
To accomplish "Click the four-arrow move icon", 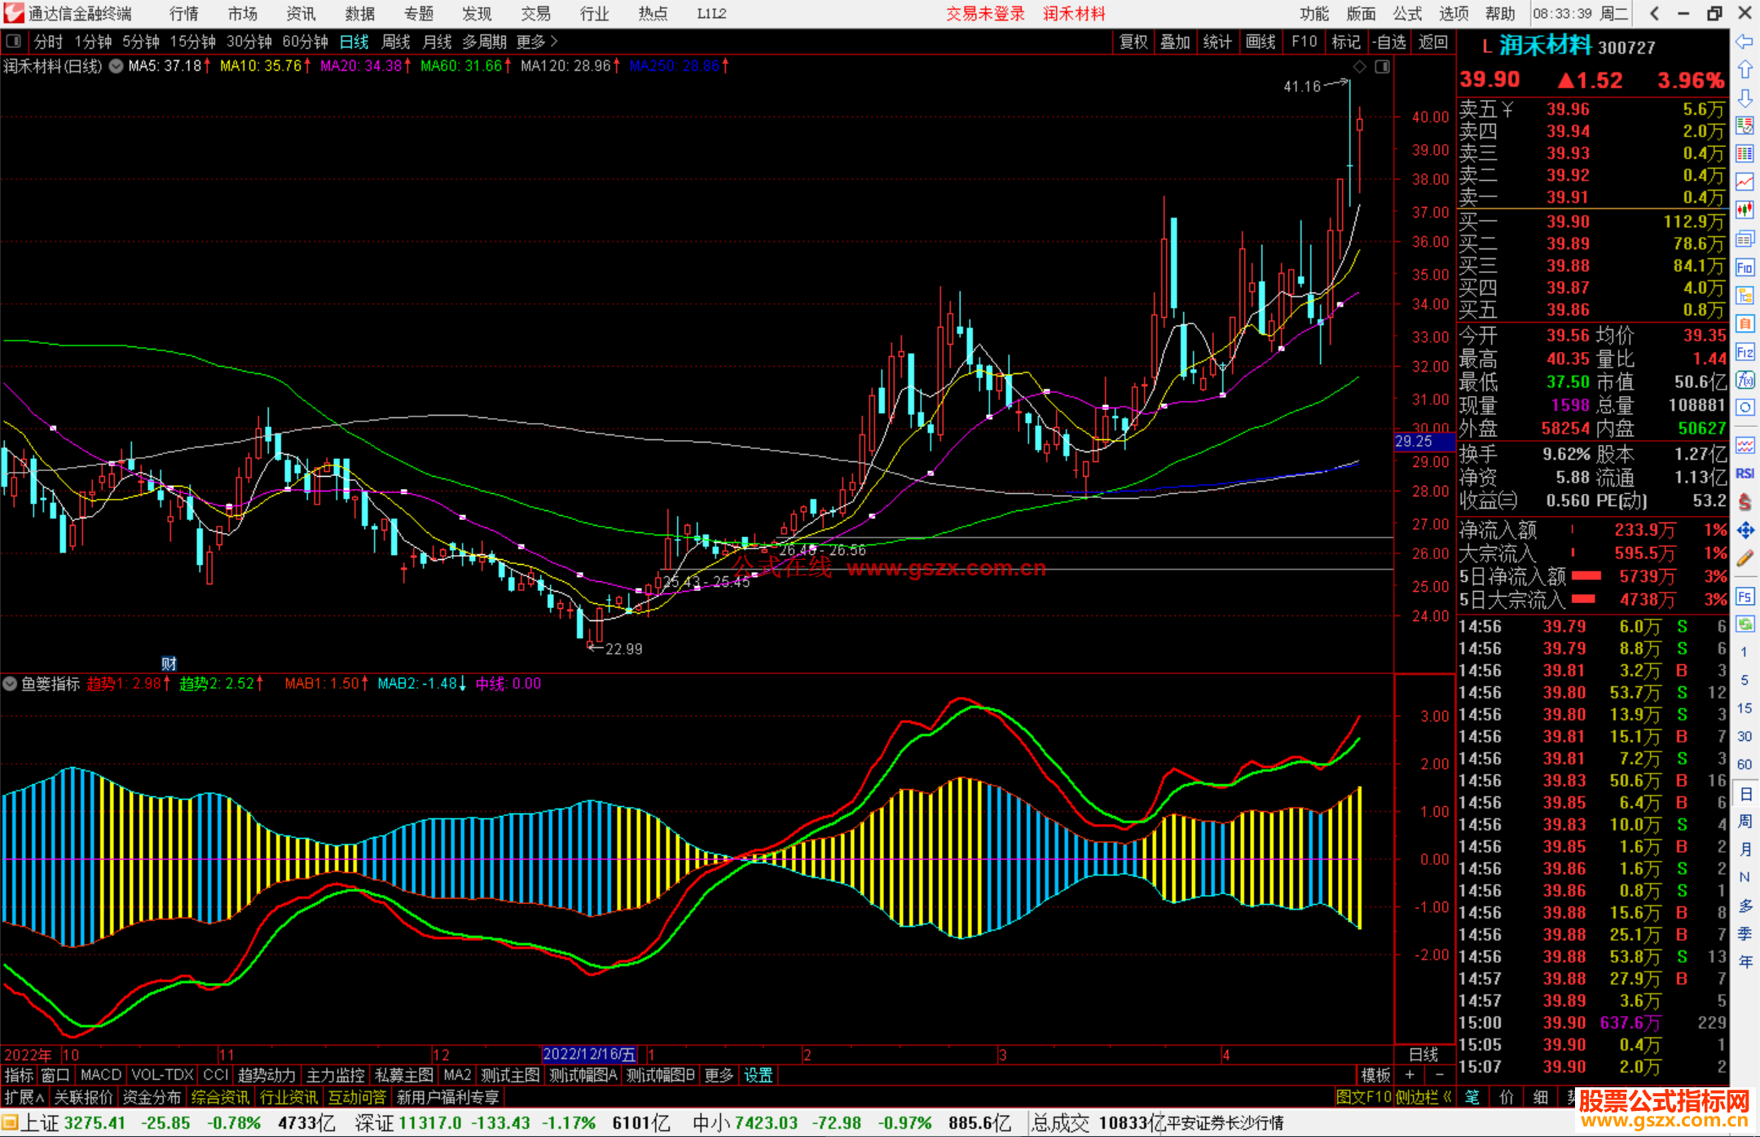I will (x=1745, y=531).
